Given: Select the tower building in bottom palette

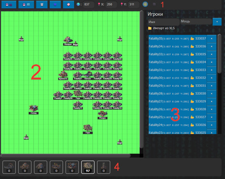Looking at the screenshot, I should click(103, 167).
